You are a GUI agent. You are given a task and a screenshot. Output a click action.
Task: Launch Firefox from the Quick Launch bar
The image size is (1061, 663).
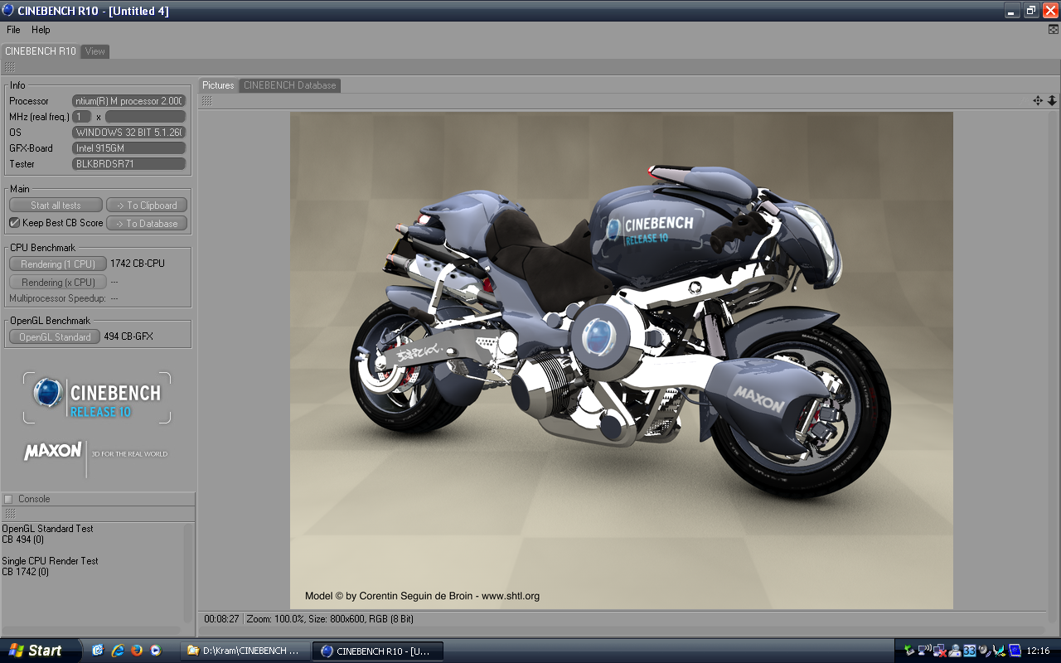click(137, 651)
